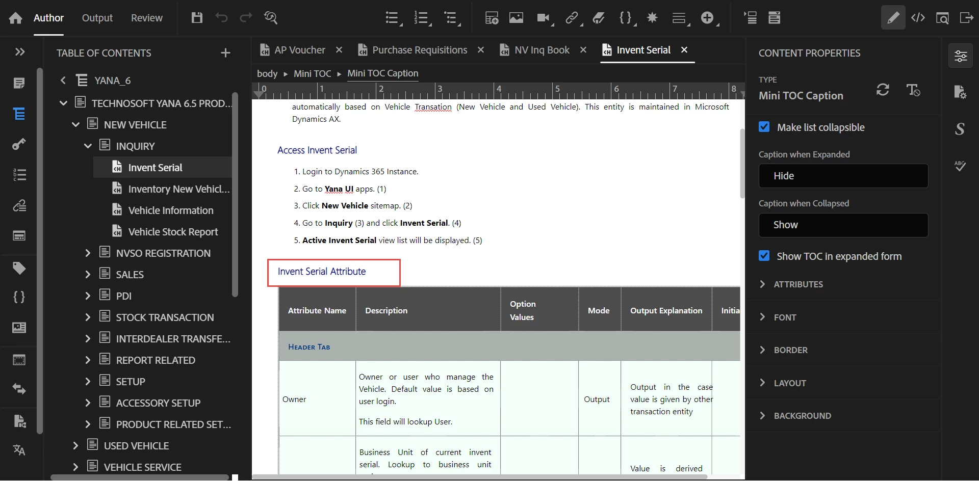Open topic preview icon
The image size is (979, 481).
coord(942,18)
